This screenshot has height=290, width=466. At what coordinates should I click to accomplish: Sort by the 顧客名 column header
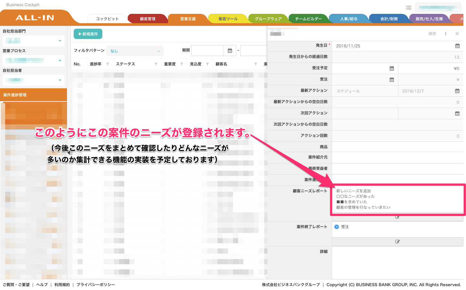(221, 64)
